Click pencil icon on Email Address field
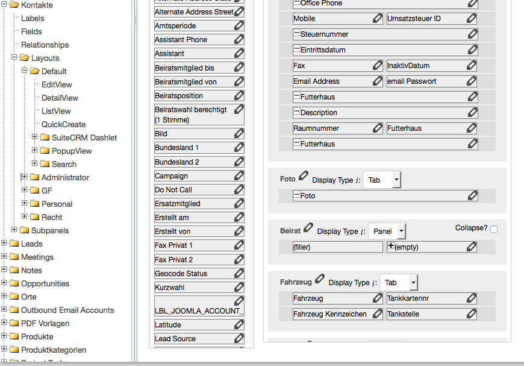Screen dimensions: 524x366 [378, 81]
